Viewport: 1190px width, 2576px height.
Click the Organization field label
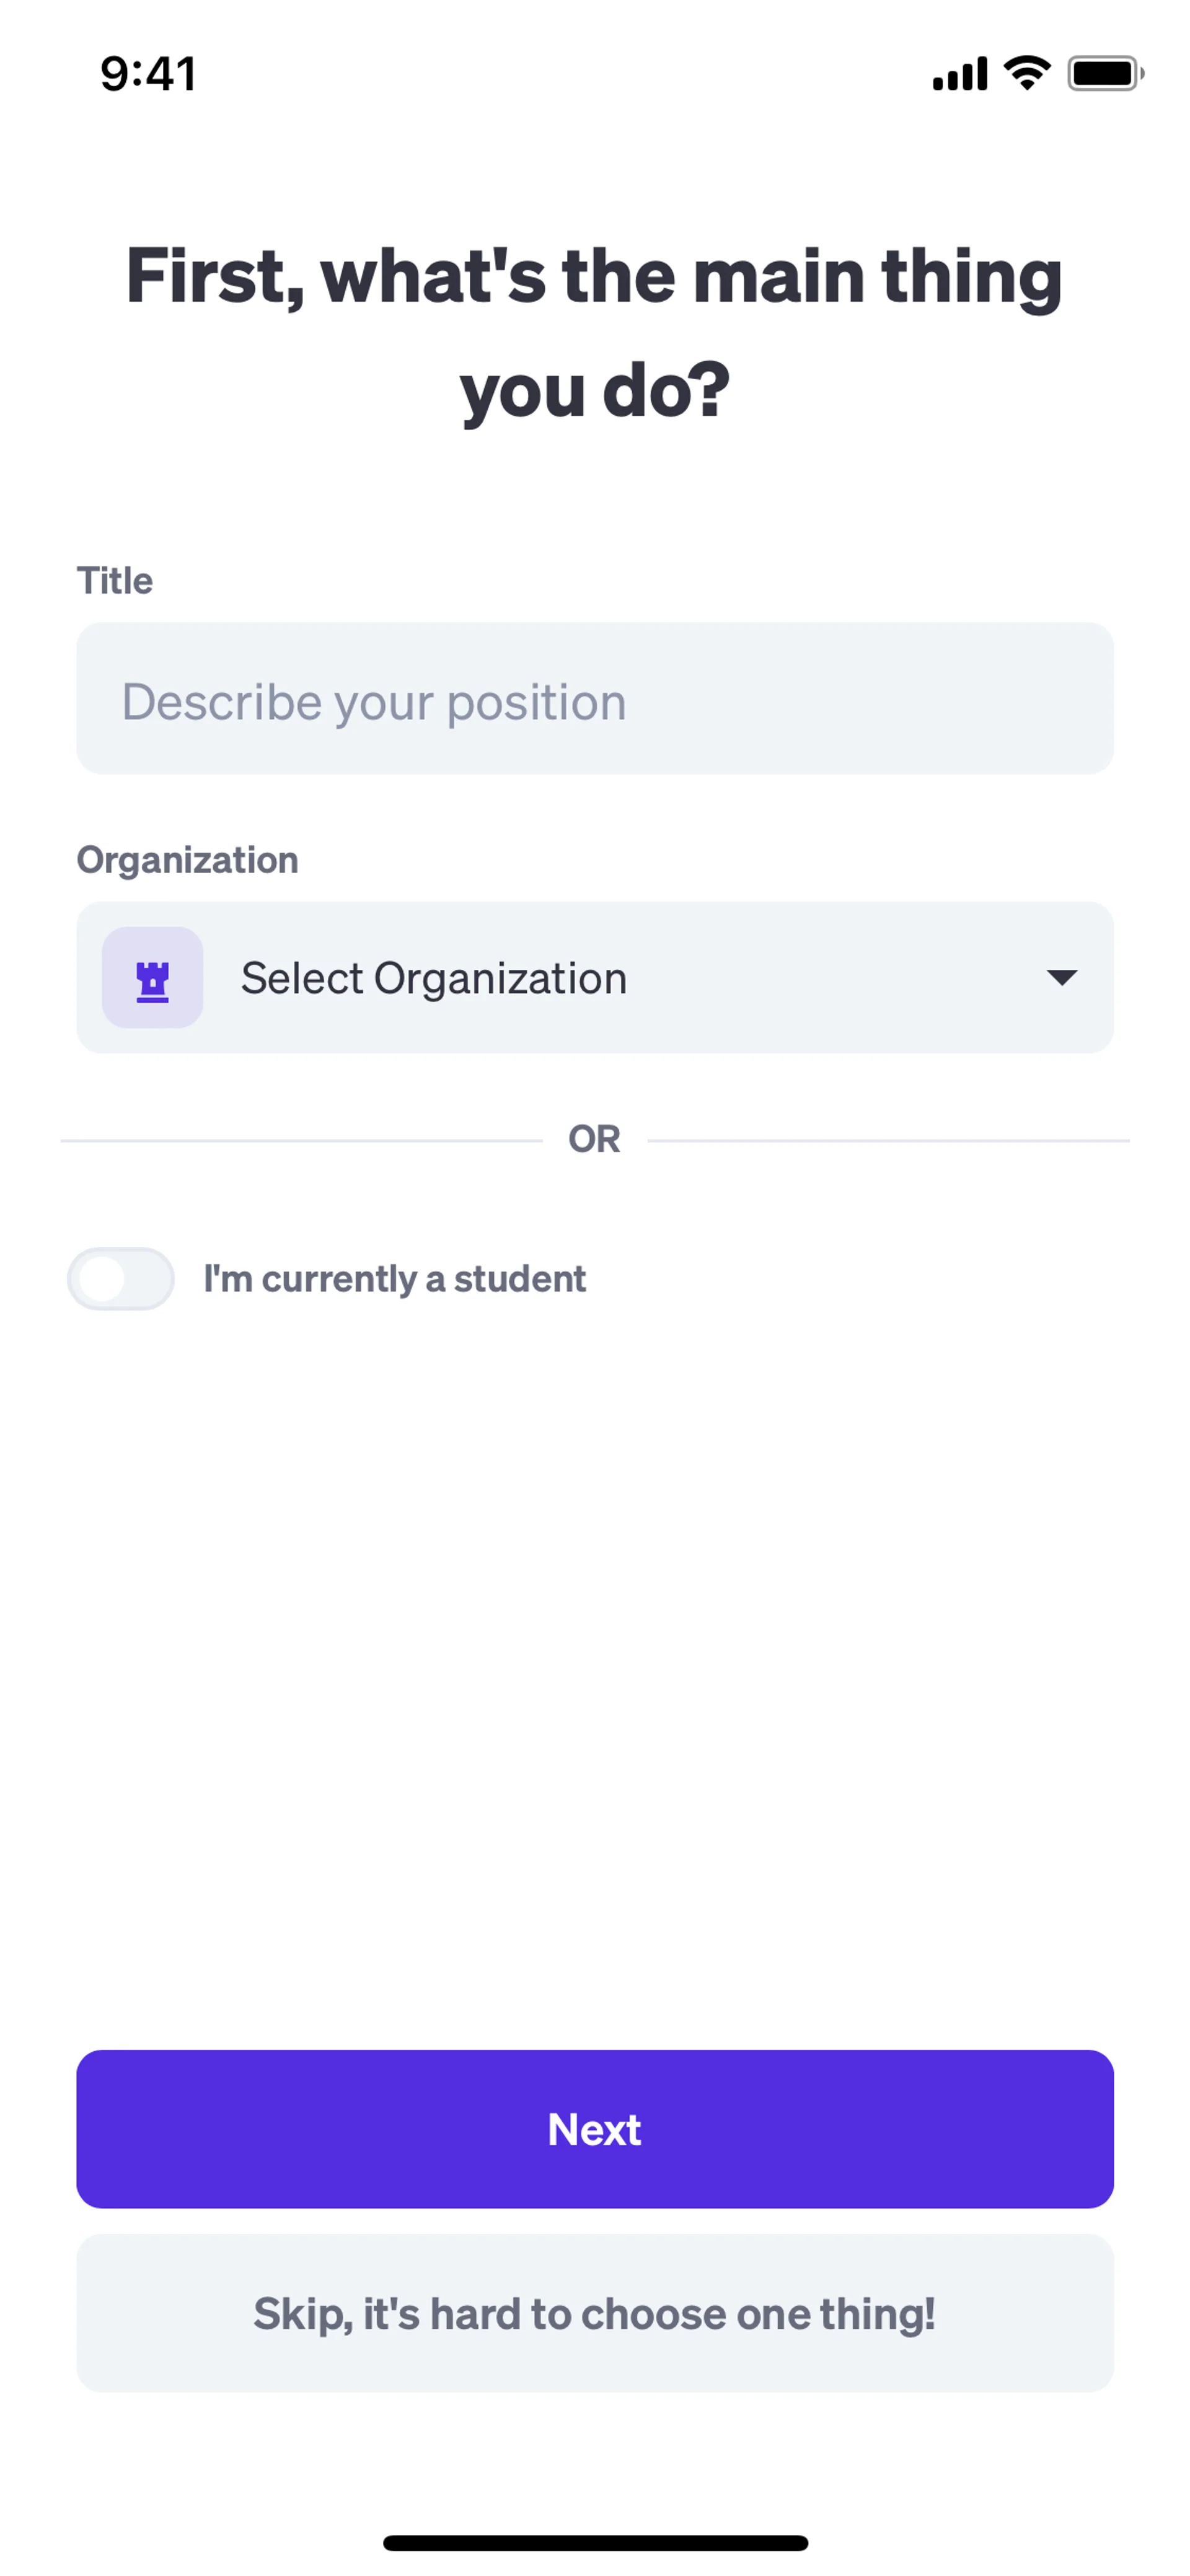[187, 860]
